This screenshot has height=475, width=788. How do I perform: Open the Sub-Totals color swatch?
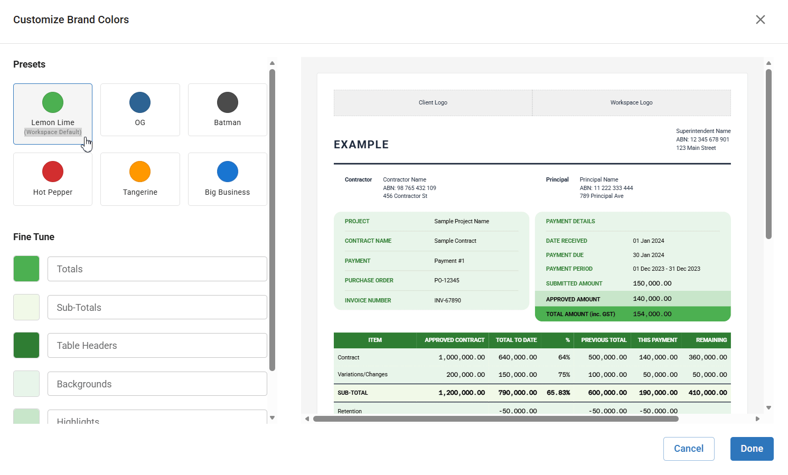coord(26,307)
